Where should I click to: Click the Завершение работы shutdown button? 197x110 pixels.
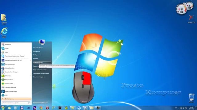[39, 103]
